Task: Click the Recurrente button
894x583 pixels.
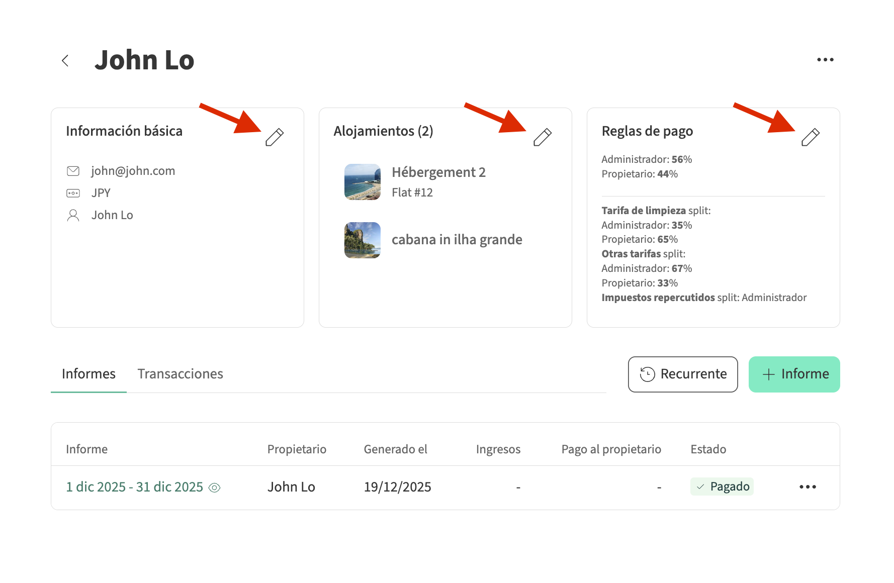Action: 682,374
